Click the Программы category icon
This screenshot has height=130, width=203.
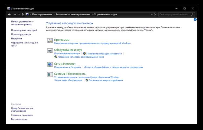tap(50, 41)
